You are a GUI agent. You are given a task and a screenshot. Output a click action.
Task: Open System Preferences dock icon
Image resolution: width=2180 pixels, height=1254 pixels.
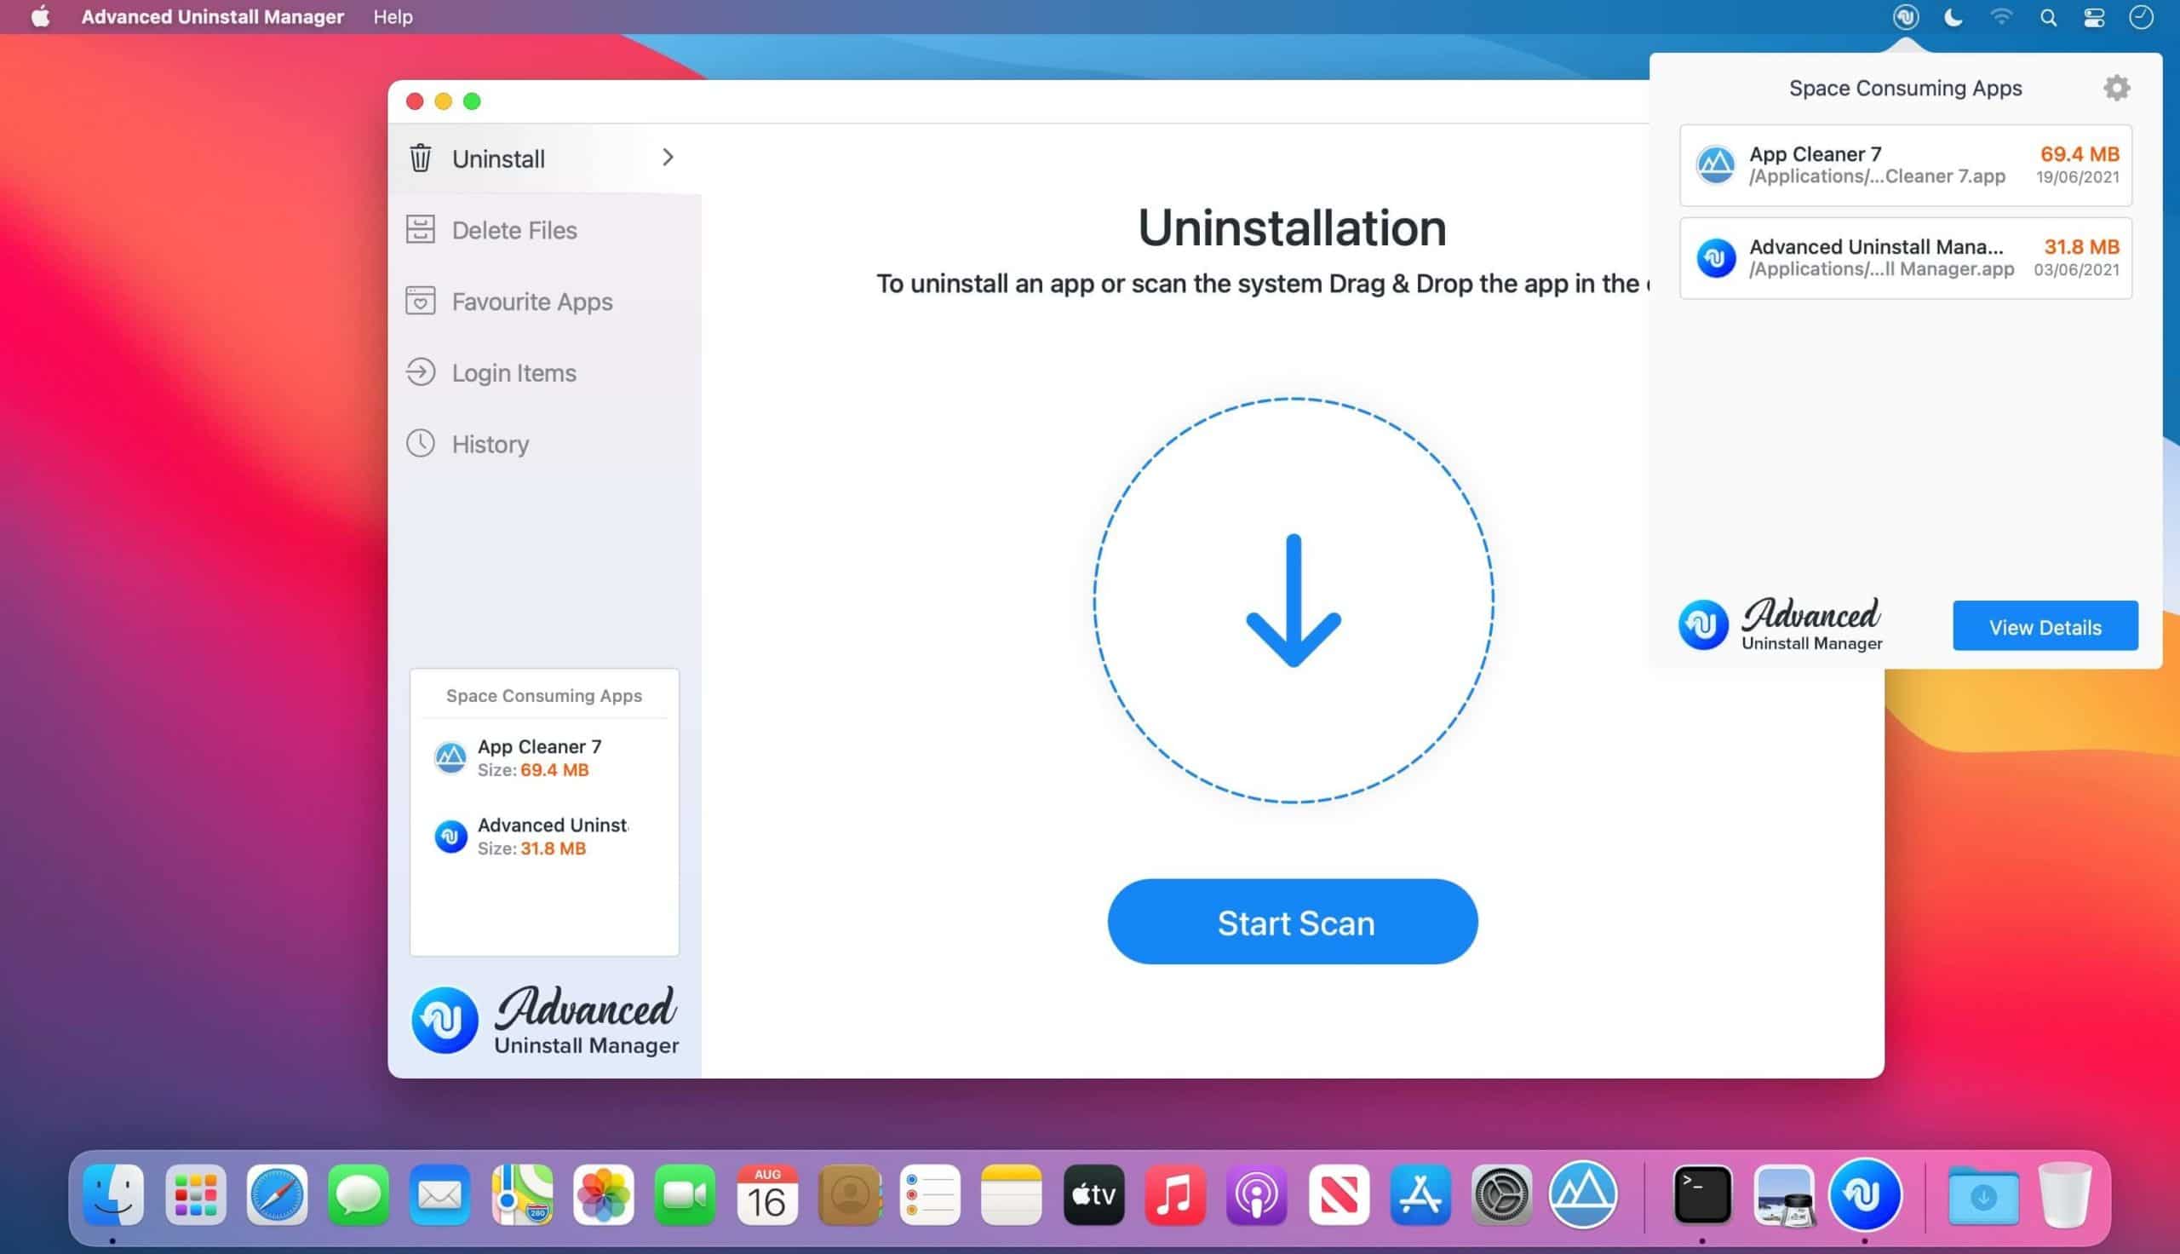click(1502, 1193)
